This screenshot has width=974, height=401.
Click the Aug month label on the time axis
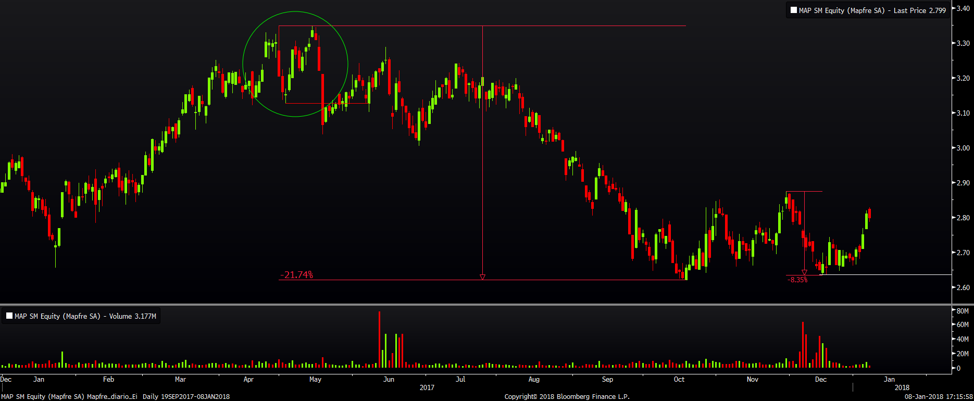[x=534, y=379]
